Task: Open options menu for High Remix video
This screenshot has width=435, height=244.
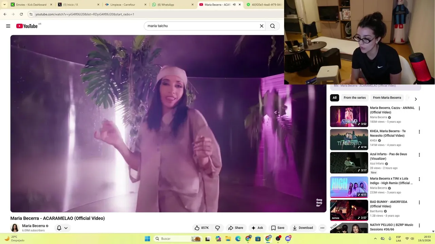Action: [419, 179]
